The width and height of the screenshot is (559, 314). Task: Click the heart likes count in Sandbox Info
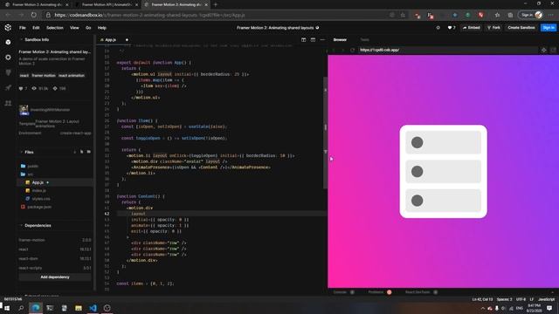coord(23,88)
